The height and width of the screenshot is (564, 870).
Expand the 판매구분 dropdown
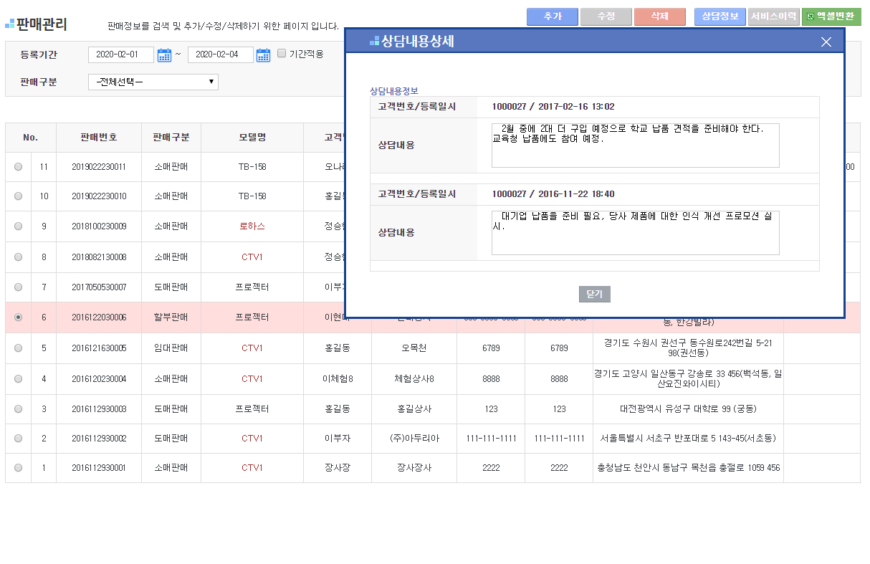click(153, 82)
